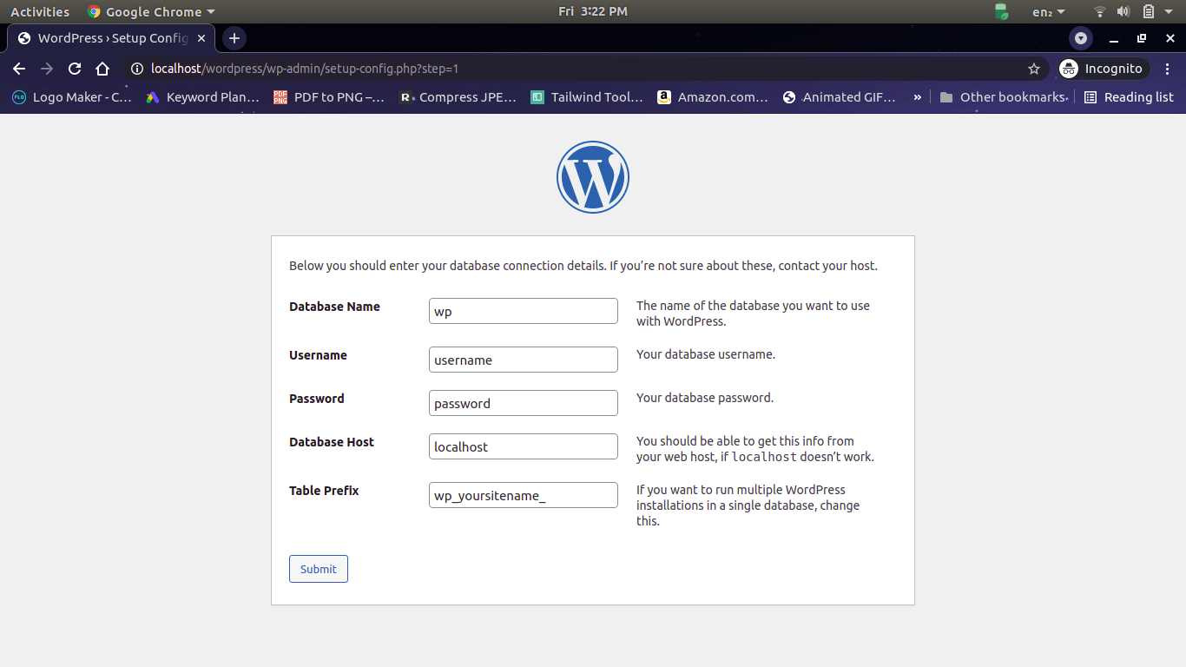
Task: Click the green tray indicator icon
Action: click(x=1001, y=11)
